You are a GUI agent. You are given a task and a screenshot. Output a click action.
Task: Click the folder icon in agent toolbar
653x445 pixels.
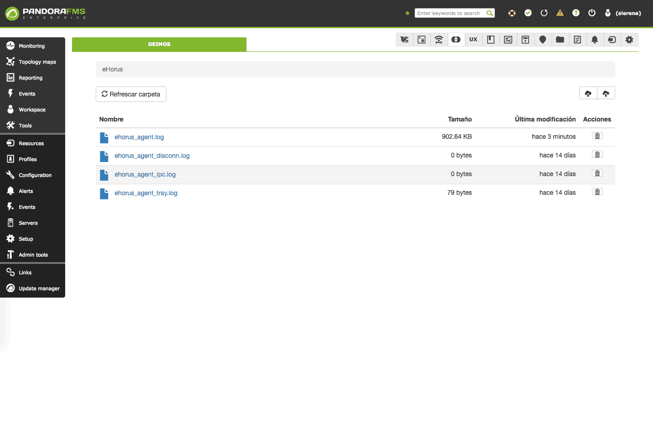click(560, 40)
